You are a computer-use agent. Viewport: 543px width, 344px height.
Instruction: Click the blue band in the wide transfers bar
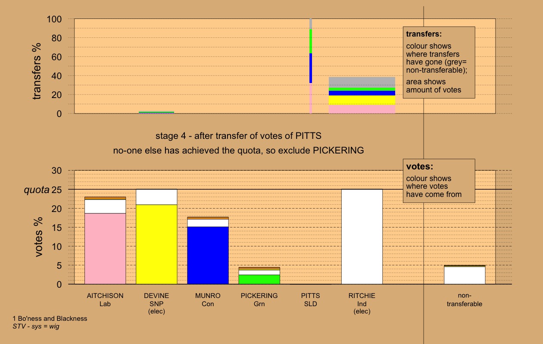click(x=362, y=93)
